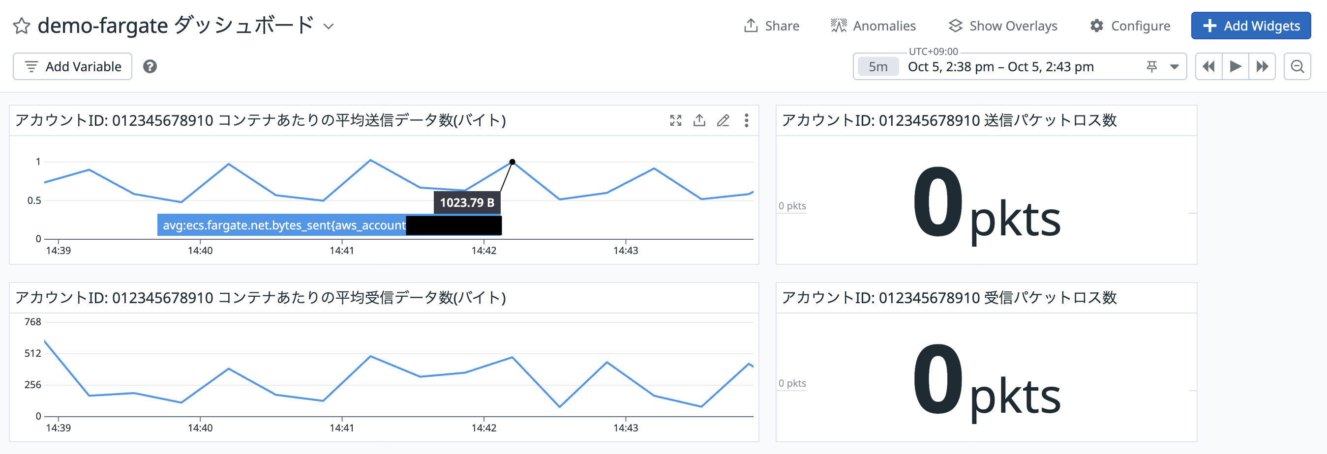This screenshot has height=454, width=1327.
Task: Step the time frame backward
Action: pyautogui.click(x=1208, y=66)
